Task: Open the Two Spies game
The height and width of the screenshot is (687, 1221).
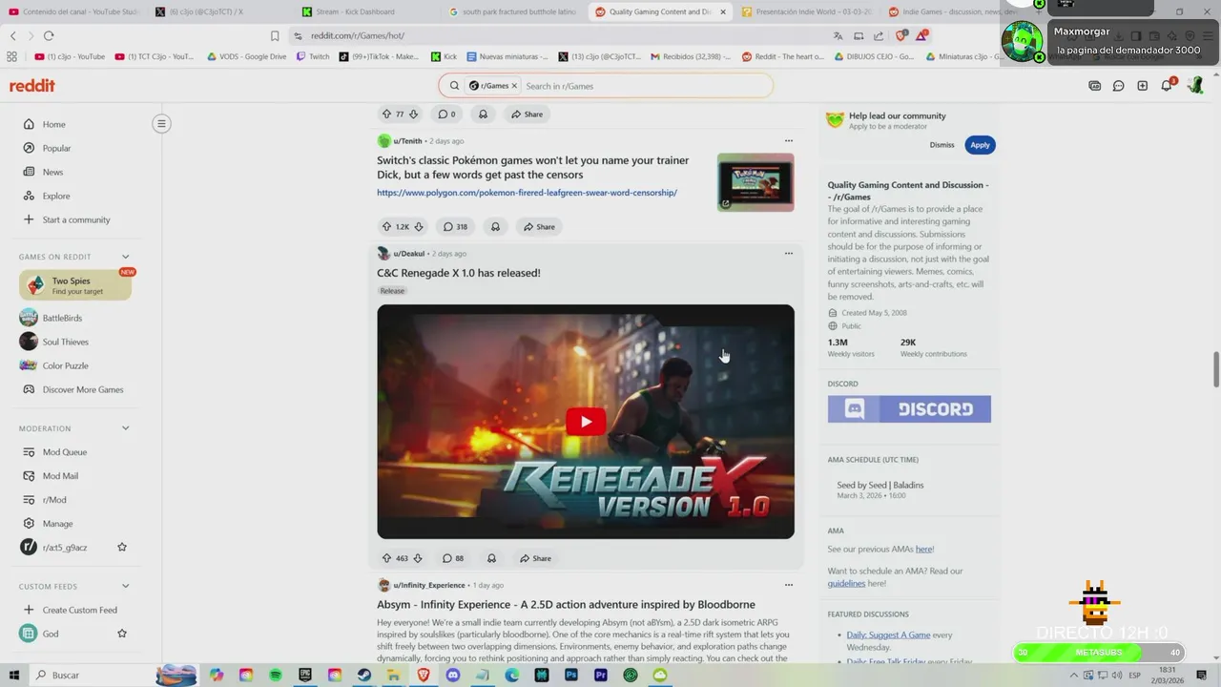Action: click(75, 285)
